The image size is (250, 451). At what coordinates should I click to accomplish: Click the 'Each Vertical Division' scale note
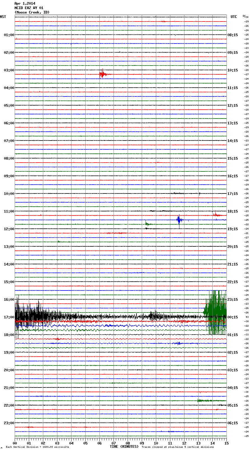(37, 447)
